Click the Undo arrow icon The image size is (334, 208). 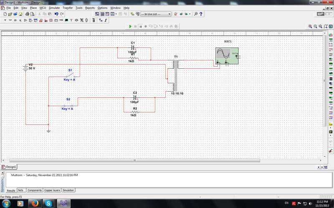click(x=56, y=14)
